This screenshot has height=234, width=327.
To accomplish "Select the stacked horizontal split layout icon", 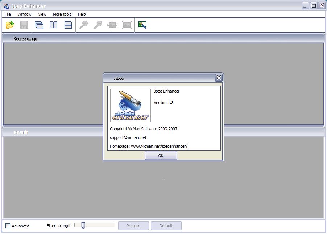I will [x=68, y=25].
